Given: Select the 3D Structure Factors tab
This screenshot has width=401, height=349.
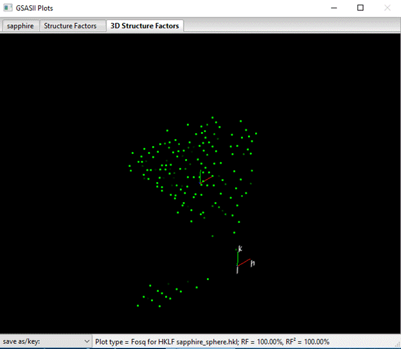Looking at the screenshot, I should [x=145, y=26].
